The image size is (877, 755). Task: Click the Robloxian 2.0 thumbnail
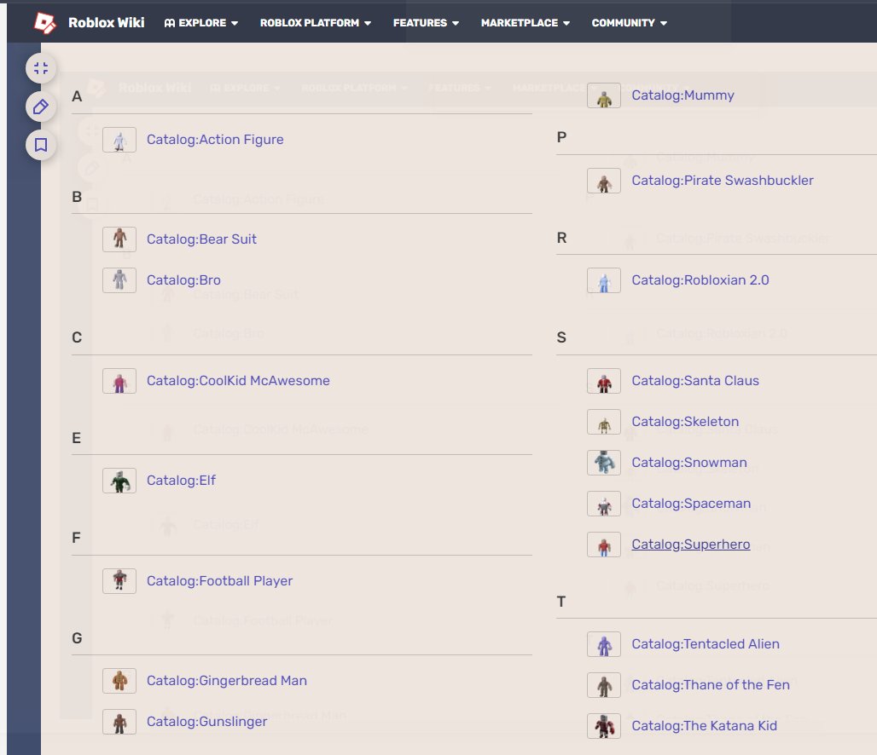(x=604, y=280)
